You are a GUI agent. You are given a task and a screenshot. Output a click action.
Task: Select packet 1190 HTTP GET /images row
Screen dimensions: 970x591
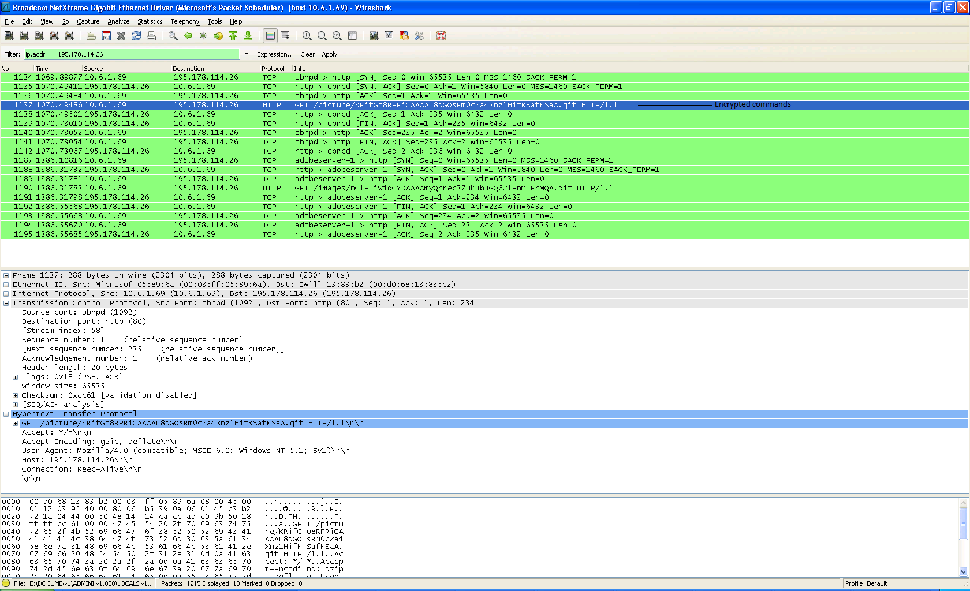click(484, 188)
